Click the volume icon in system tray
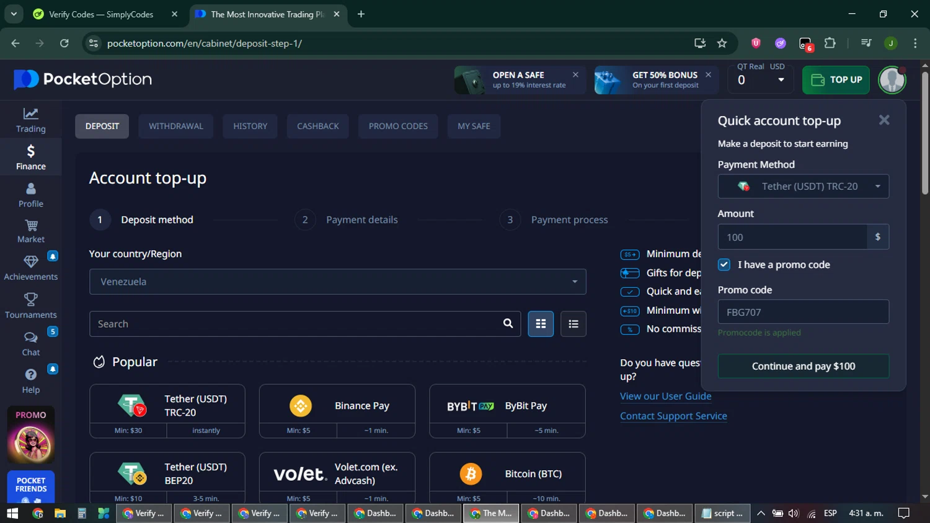 794,513
